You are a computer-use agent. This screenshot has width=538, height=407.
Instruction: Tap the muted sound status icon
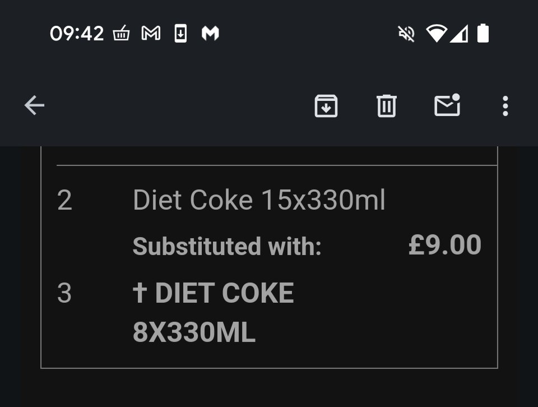[x=407, y=34]
